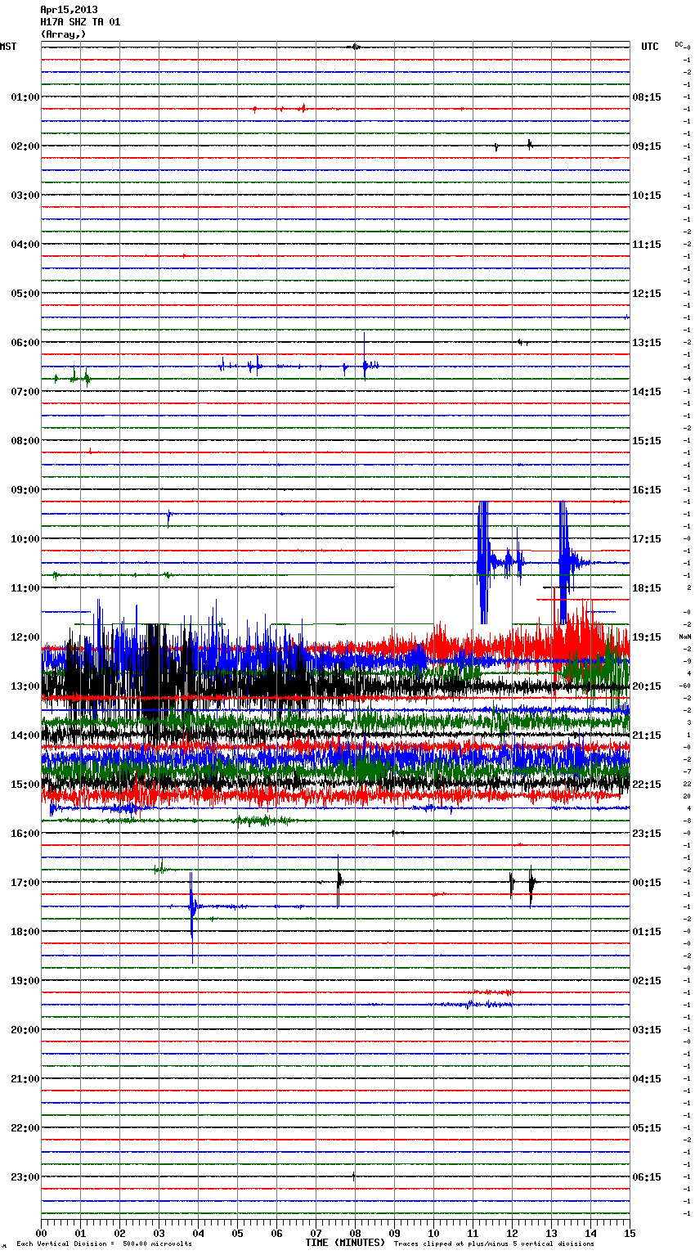695x1255 pixels.
Task: Click the 08:00 MST time label
Action: click(x=25, y=441)
